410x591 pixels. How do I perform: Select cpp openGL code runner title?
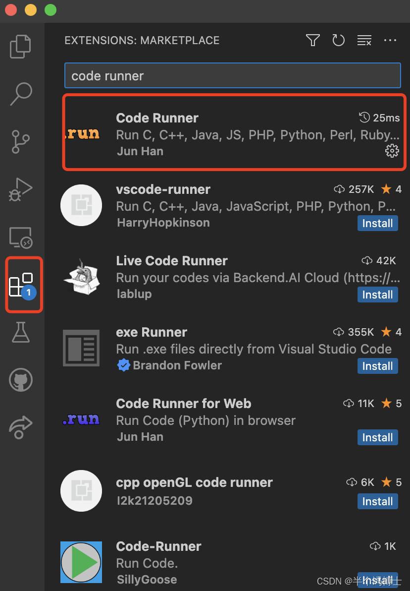click(x=194, y=482)
